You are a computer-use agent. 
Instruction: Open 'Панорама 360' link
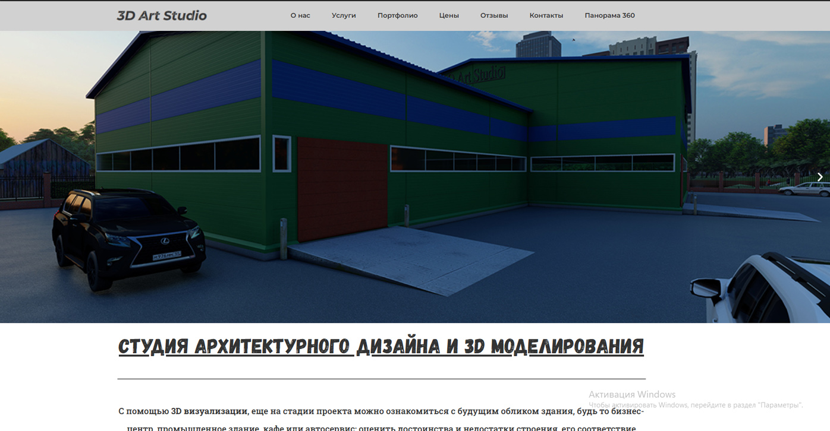pos(609,15)
